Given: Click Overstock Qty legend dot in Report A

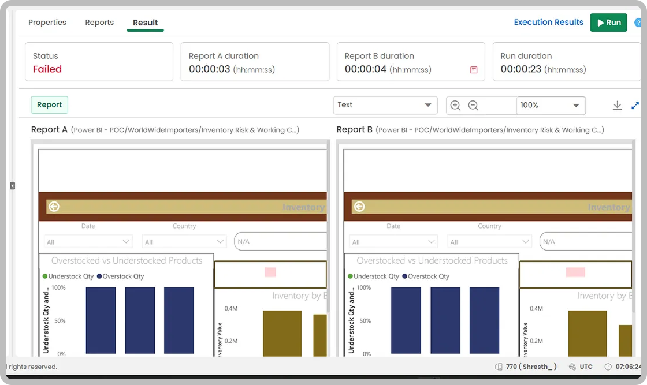Looking at the screenshot, I should [99, 276].
